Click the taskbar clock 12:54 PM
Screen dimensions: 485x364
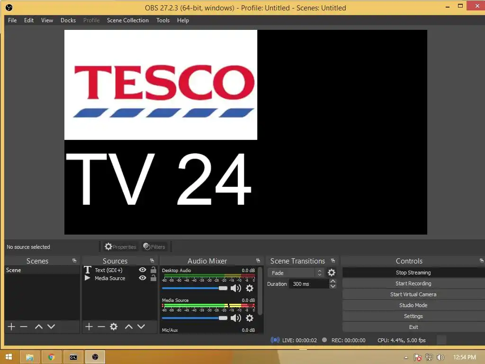coord(465,357)
